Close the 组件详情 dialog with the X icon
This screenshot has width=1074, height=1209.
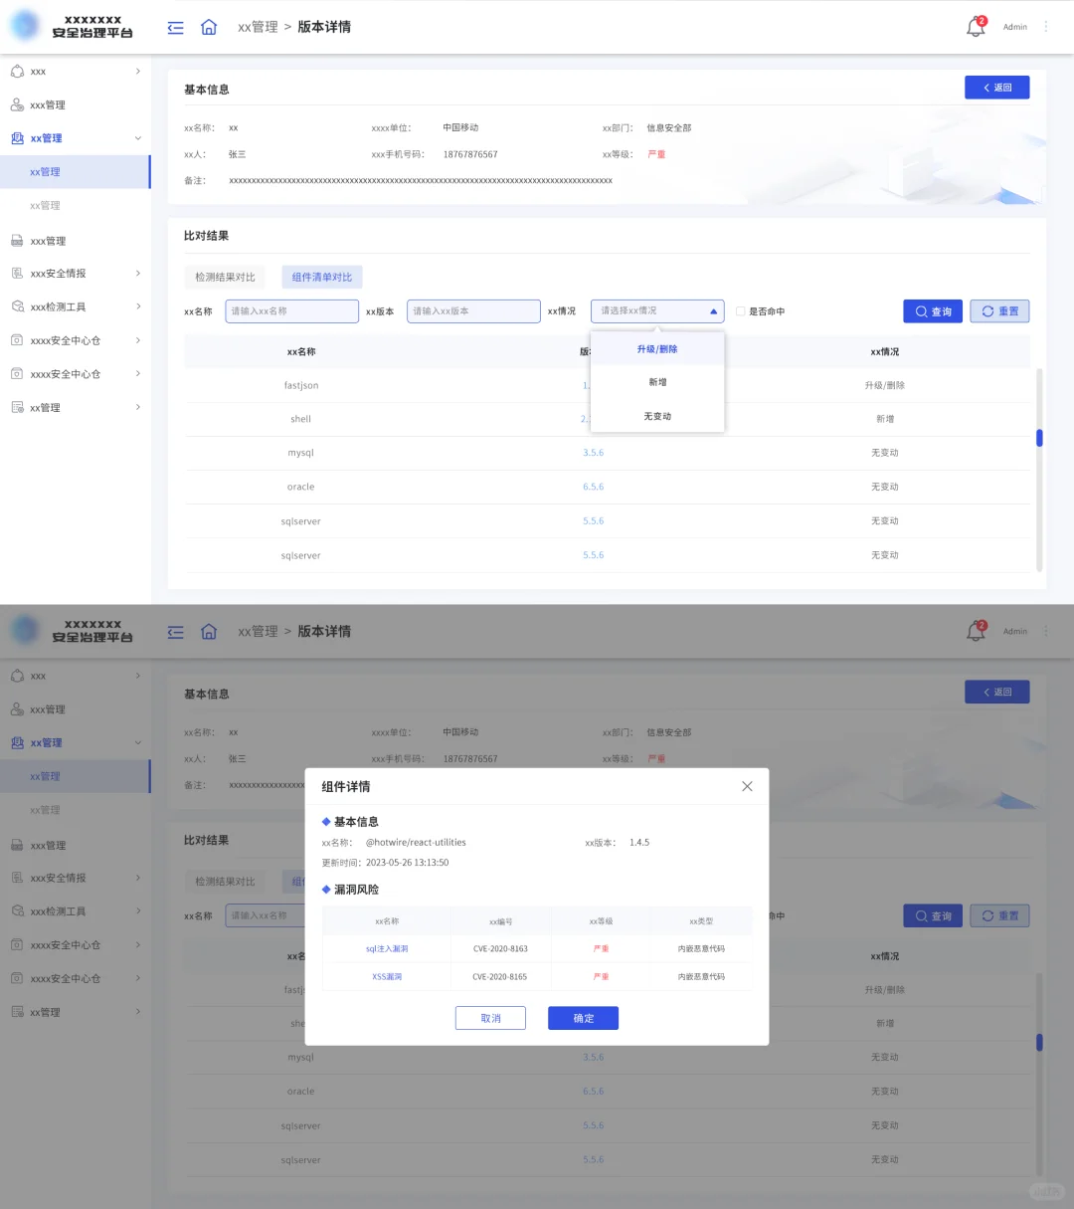pyautogui.click(x=747, y=785)
